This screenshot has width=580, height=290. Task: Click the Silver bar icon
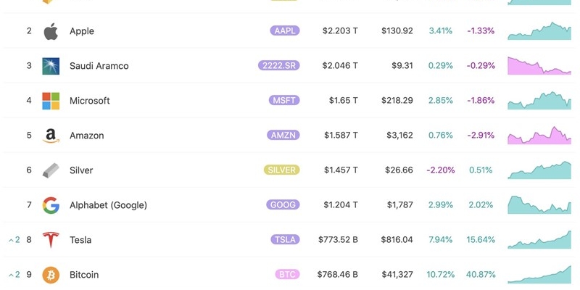click(51, 170)
